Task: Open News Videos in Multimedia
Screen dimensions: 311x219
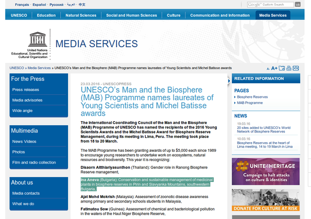Action: (24, 142)
